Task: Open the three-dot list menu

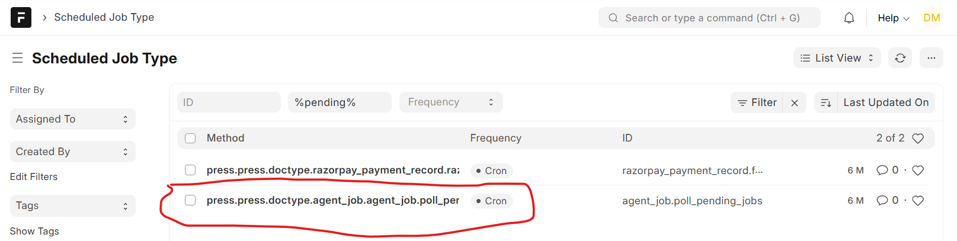Action: (931, 58)
